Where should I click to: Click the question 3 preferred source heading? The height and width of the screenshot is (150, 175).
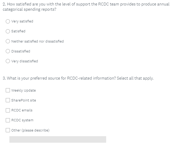[x=78, y=78]
